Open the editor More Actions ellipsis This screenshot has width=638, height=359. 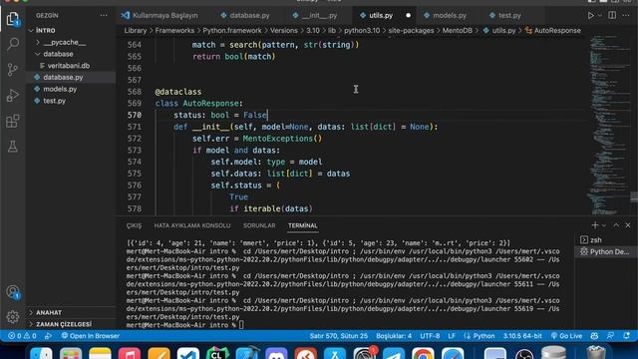click(x=625, y=16)
